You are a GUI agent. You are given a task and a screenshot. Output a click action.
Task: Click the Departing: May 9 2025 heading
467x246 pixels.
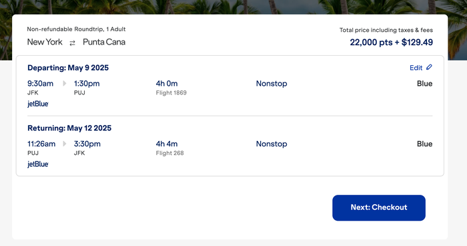click(x=68, y=68)
